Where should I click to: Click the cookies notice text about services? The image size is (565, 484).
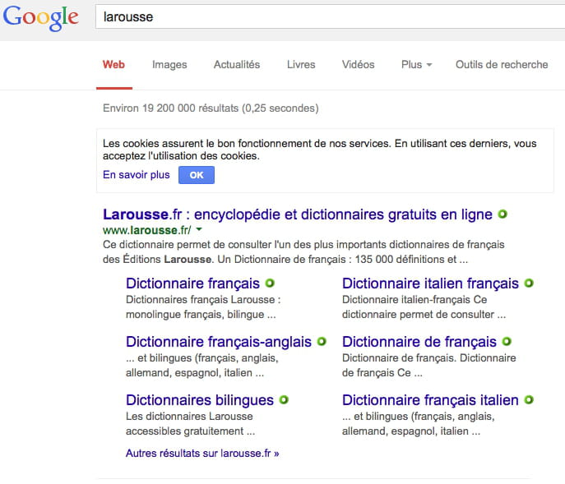tap(320, 150)
